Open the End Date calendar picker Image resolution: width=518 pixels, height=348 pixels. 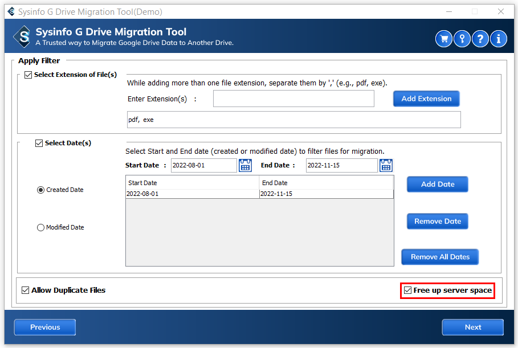(386, 166)
